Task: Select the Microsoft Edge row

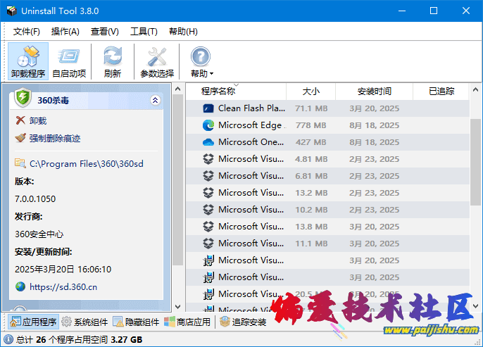Action: (328, 125)
